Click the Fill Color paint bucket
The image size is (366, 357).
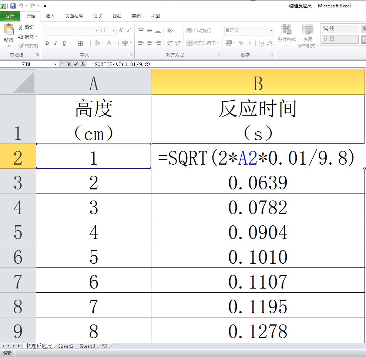(x=97, y=43)
